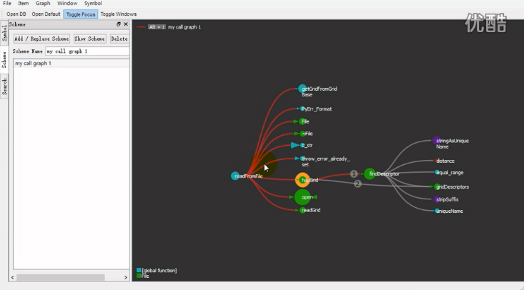Screen dimensions: 524x290
Task: Select the ~File destructor node
Action: pyautogui.click(x=303, y=134)
